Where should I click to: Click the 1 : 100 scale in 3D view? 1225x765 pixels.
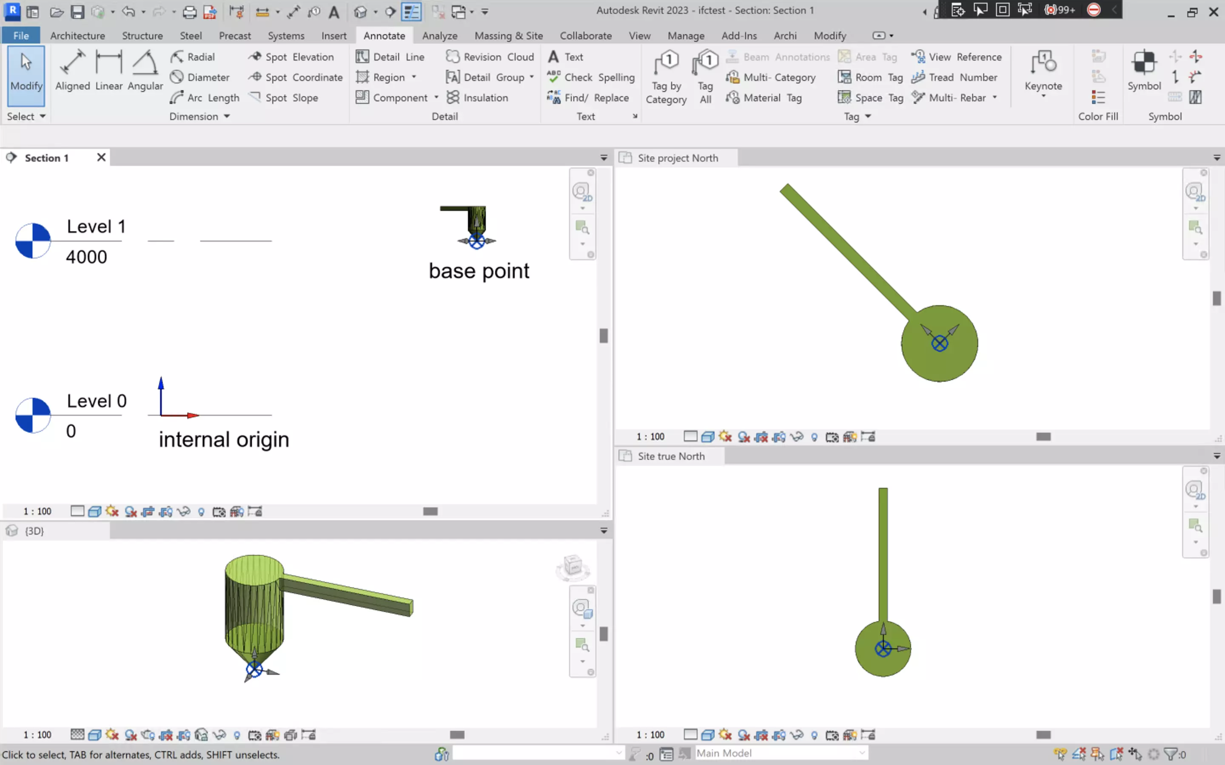click(37, 735)
